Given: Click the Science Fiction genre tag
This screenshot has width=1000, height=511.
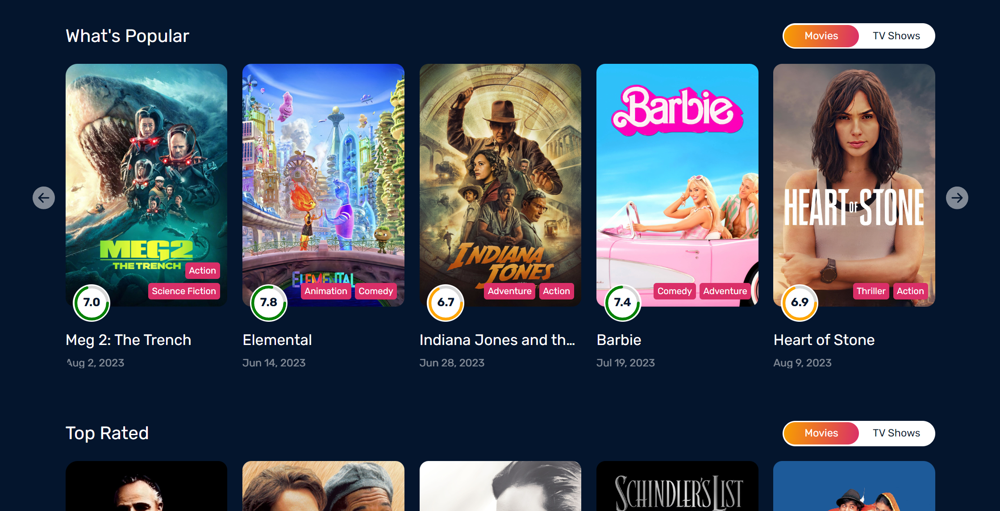Looking at the screenshot, I should [x=184, y=291].
